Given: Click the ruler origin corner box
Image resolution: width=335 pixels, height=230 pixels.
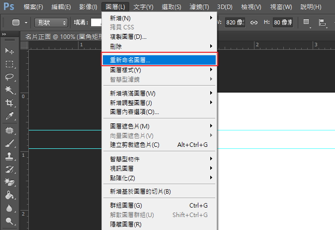Looking at the screenshot, I should point(24,45).
